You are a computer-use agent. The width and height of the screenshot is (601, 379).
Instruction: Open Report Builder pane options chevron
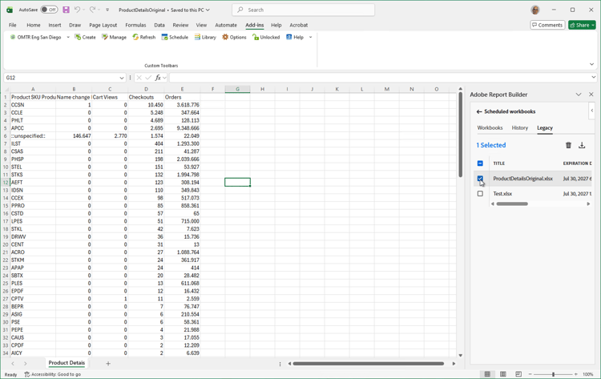click(x=579, y=95)
